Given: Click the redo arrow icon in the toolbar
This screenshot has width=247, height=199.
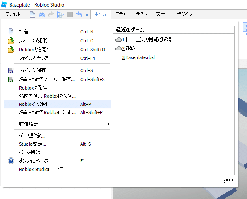Looking at the screenshot, I should point(51,15).
